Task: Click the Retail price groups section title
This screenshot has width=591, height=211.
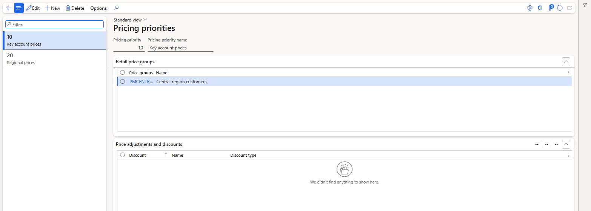Action: [x=135, y=62]
